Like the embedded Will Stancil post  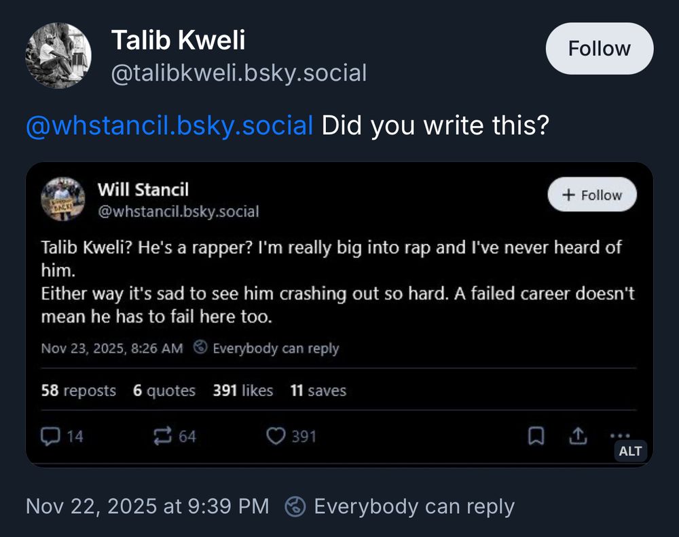tap(276, 437)
